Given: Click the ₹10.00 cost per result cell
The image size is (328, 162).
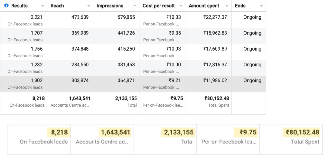Looking at the screenshot, I should point(173,65).
